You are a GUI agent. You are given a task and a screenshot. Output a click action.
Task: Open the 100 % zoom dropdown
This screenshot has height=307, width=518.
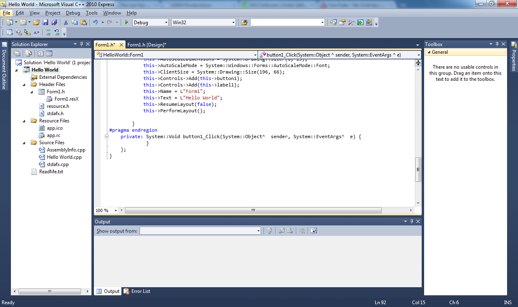click(x=116, y=210)
